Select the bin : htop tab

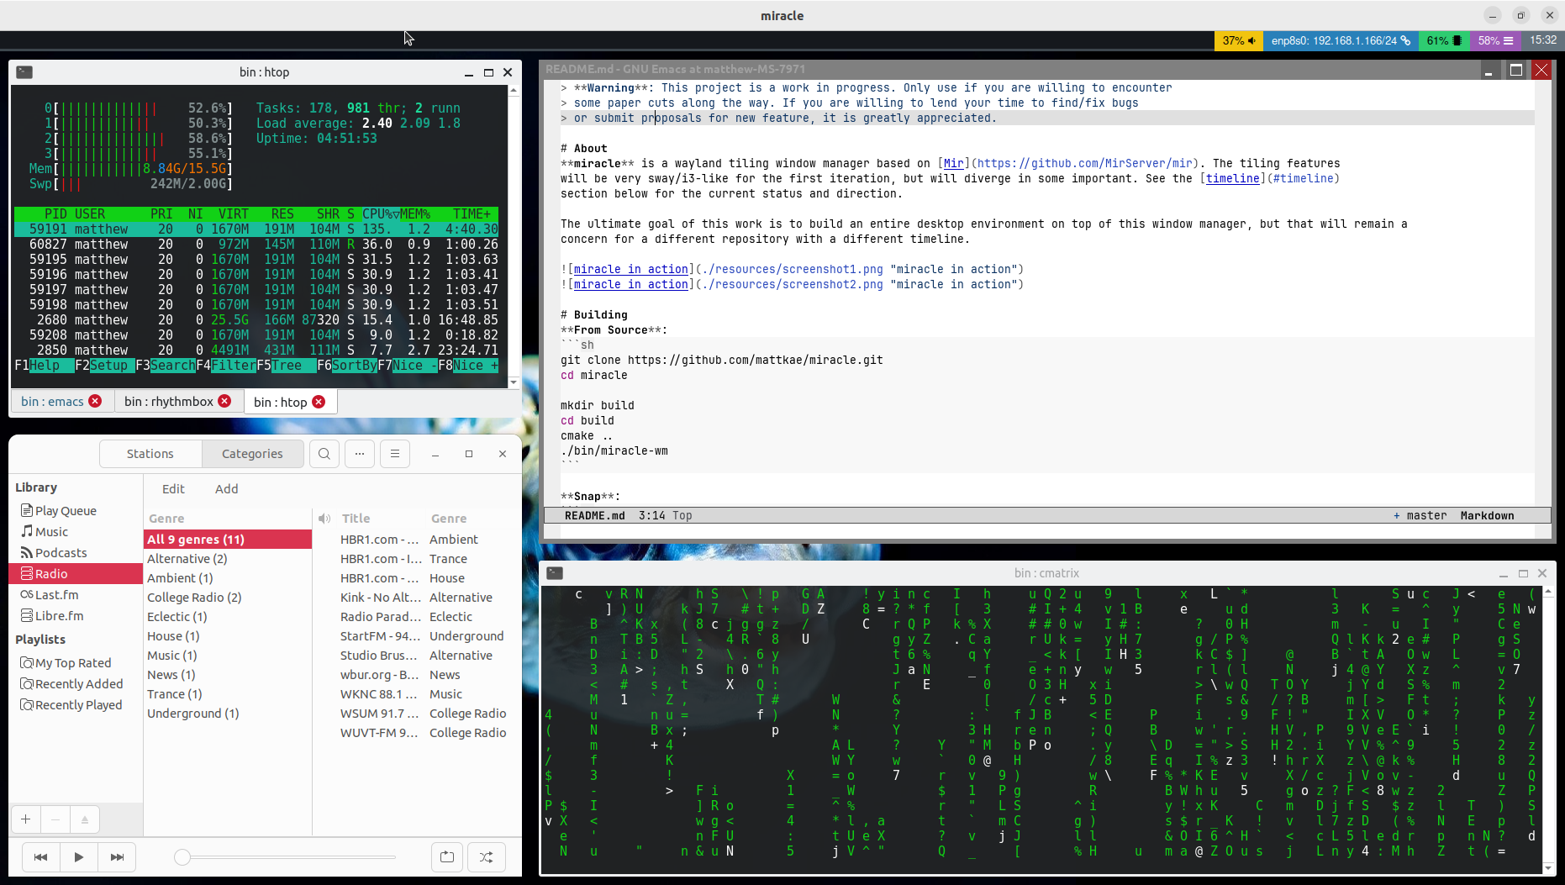280,402
